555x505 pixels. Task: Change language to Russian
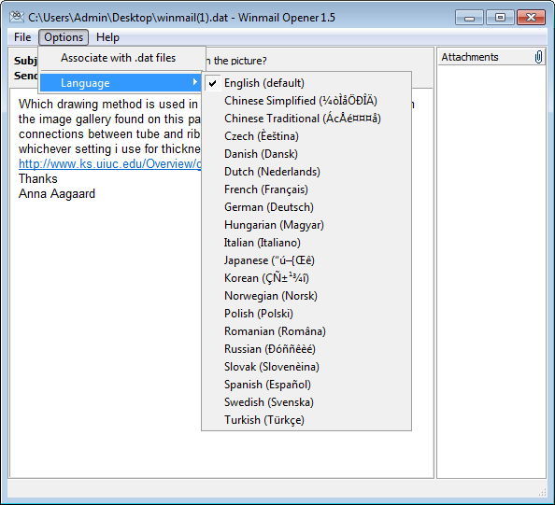(306, 349)
